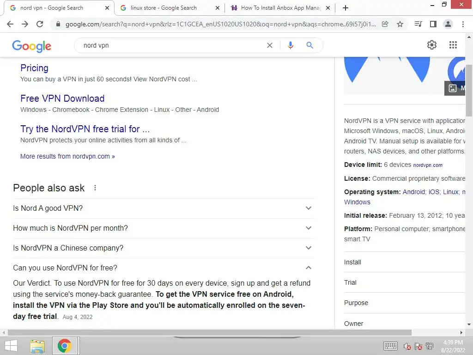Expand the Owner section in knowledge panel
The image size is (473, 355).
pyautogui.click(x=405, y=322)
